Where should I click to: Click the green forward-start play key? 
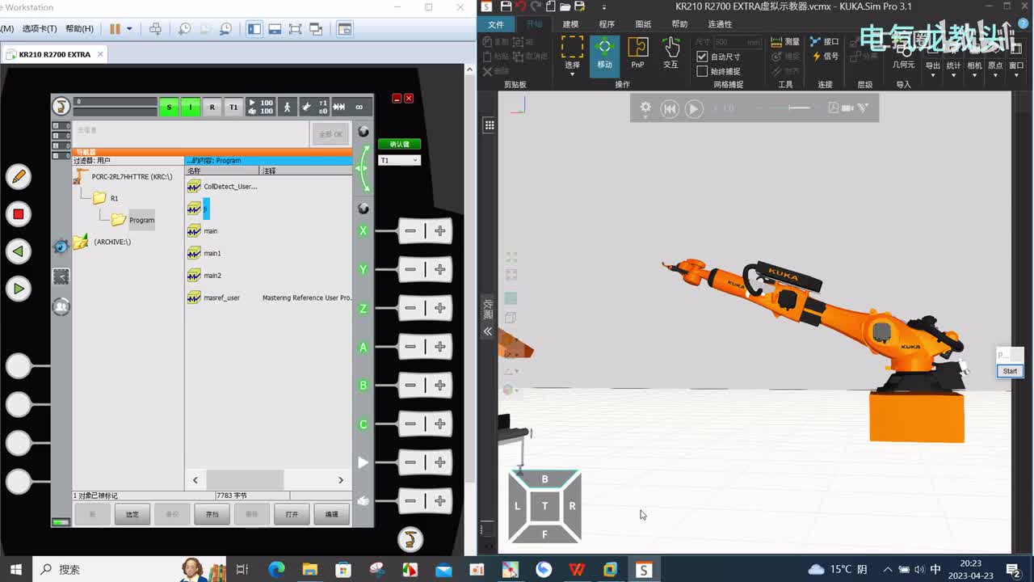(x=18, y=289)
